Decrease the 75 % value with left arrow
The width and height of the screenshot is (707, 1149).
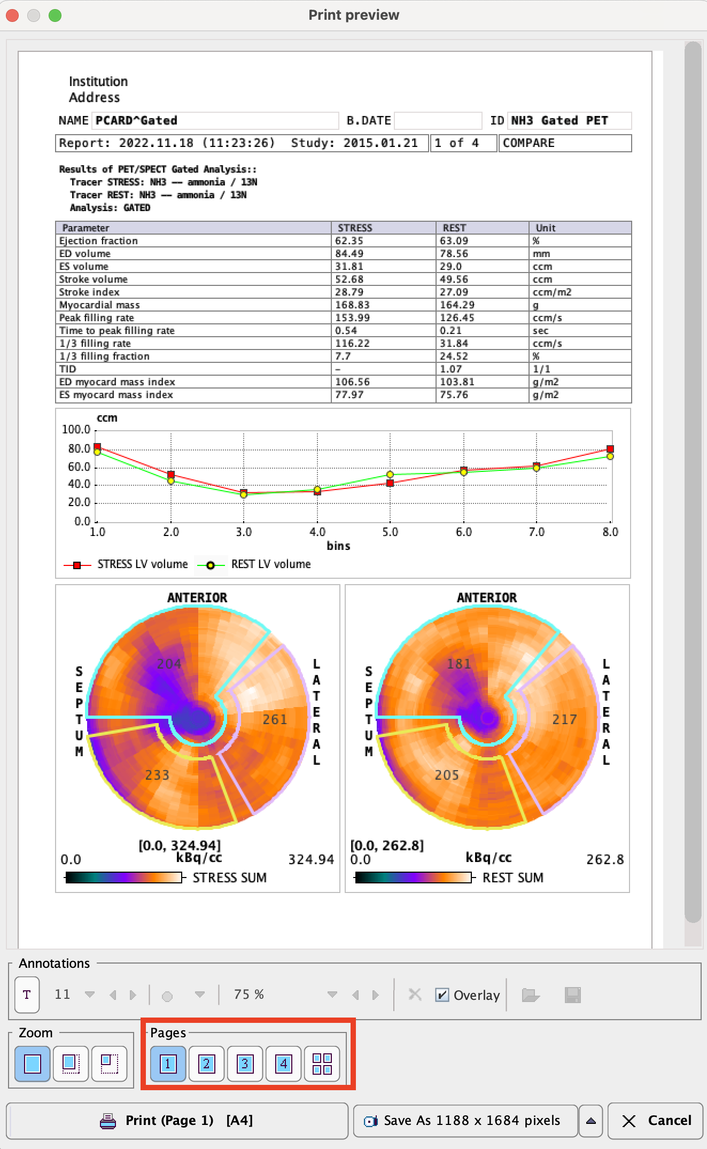pos(355,995)
